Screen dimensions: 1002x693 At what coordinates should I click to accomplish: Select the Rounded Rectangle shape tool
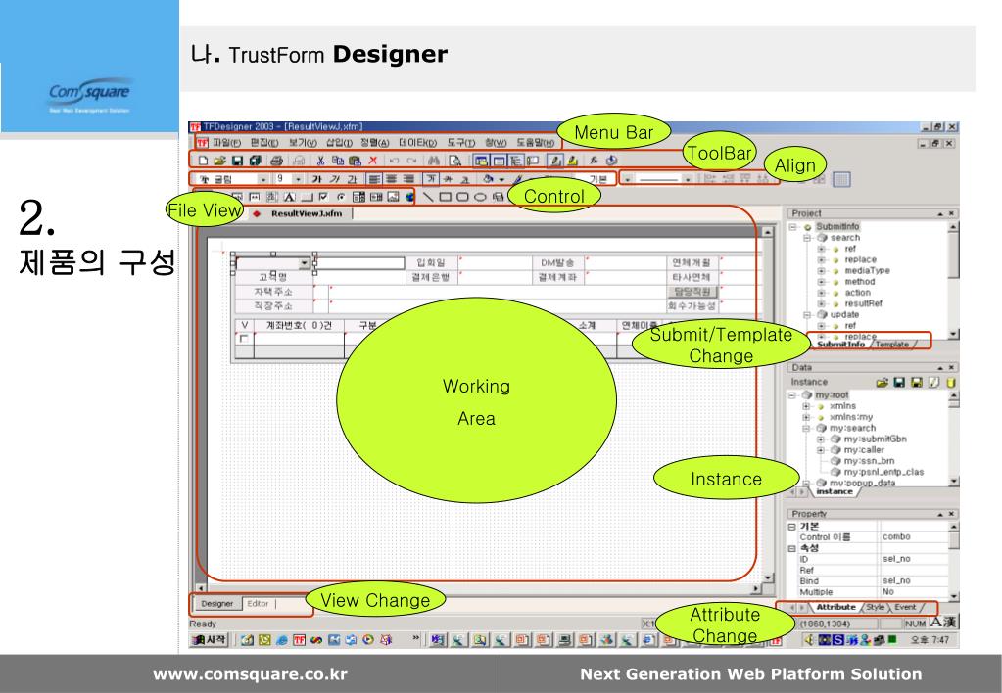click(x=462, y=197)
